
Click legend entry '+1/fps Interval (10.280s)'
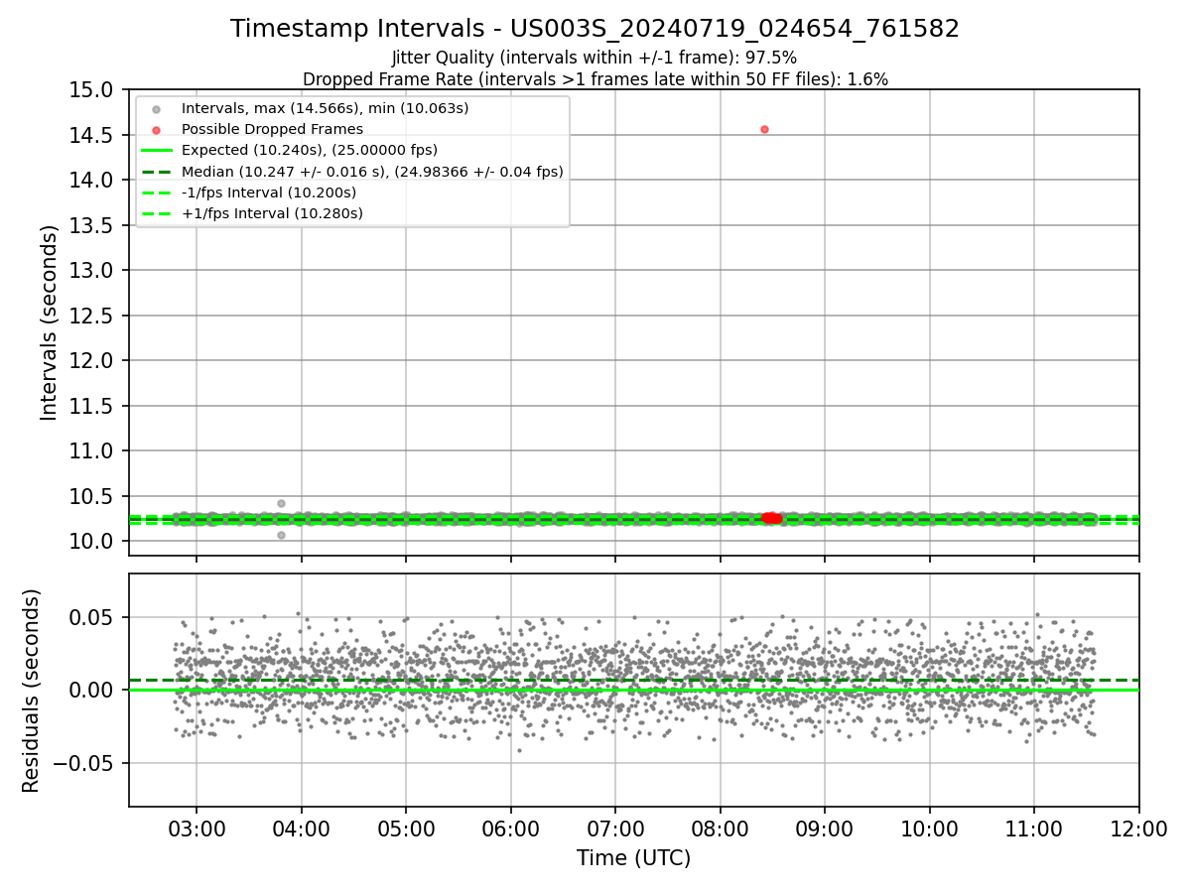(x=272, y=213)
